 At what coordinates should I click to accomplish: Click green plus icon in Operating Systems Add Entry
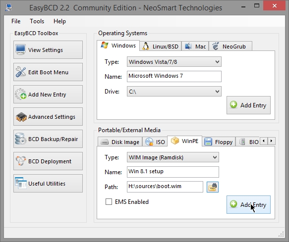click(233, 105)
